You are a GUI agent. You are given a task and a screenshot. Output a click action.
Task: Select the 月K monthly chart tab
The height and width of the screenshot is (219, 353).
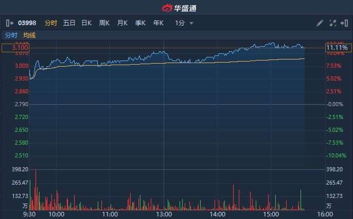point(122,23)
